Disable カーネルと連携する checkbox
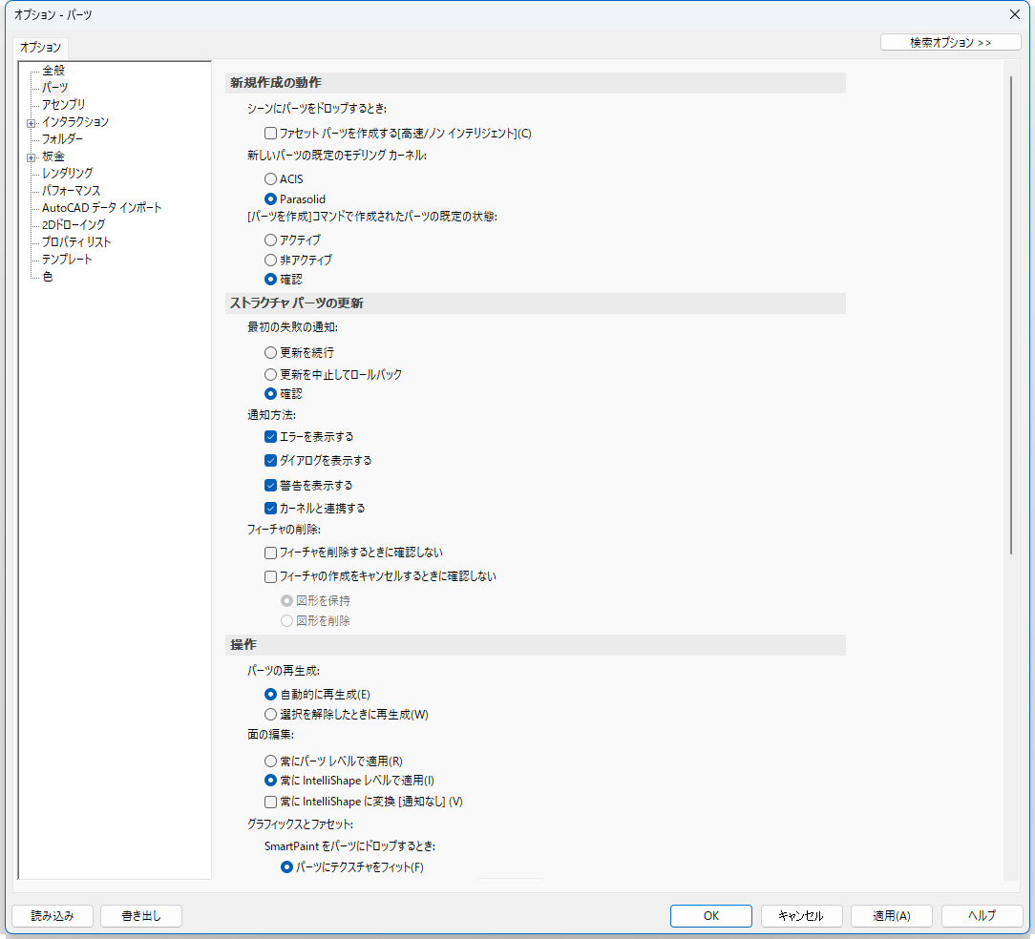The height and width of the screenshot is (939, 1035). (x=271, y=509)
